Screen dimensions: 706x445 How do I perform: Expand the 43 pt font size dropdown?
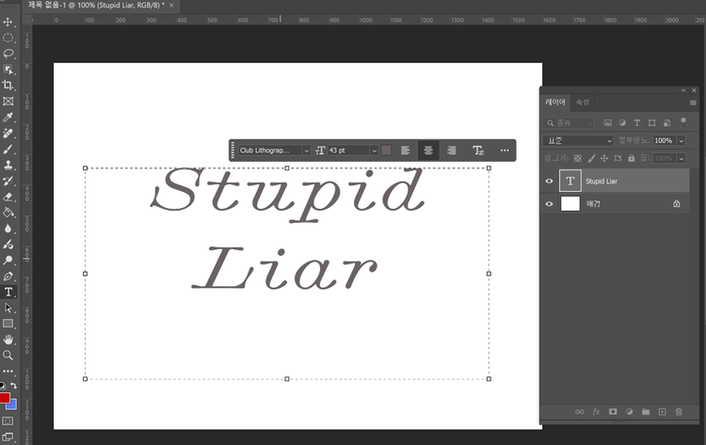[374, 151]
